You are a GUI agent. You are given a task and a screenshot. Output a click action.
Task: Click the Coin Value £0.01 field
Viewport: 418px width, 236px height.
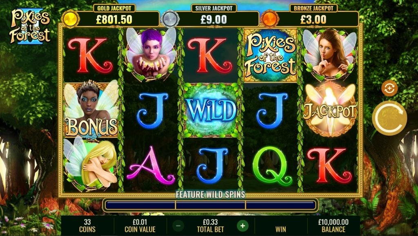pos(140,226)
